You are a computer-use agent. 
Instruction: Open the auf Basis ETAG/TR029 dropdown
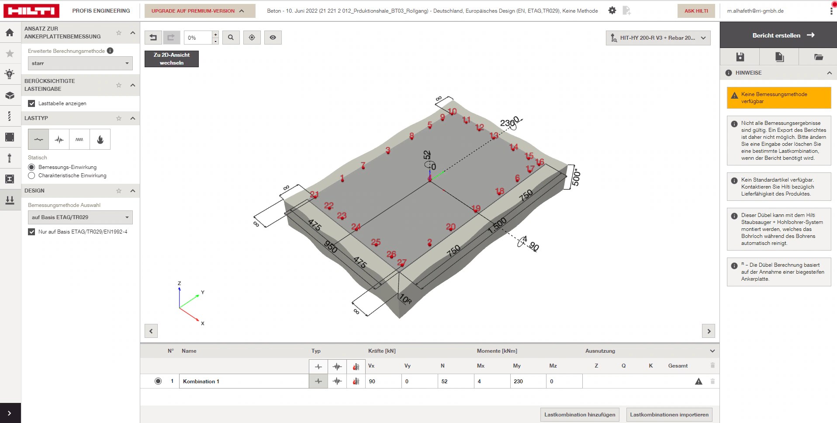pos(80,217)
